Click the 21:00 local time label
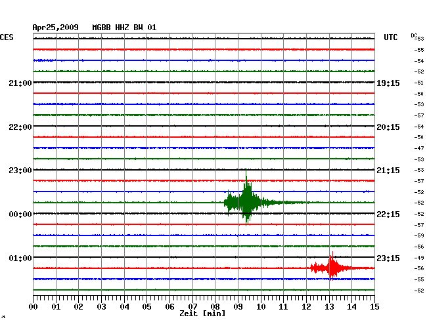This screenshot has width=427, height=324. [20, 83]
